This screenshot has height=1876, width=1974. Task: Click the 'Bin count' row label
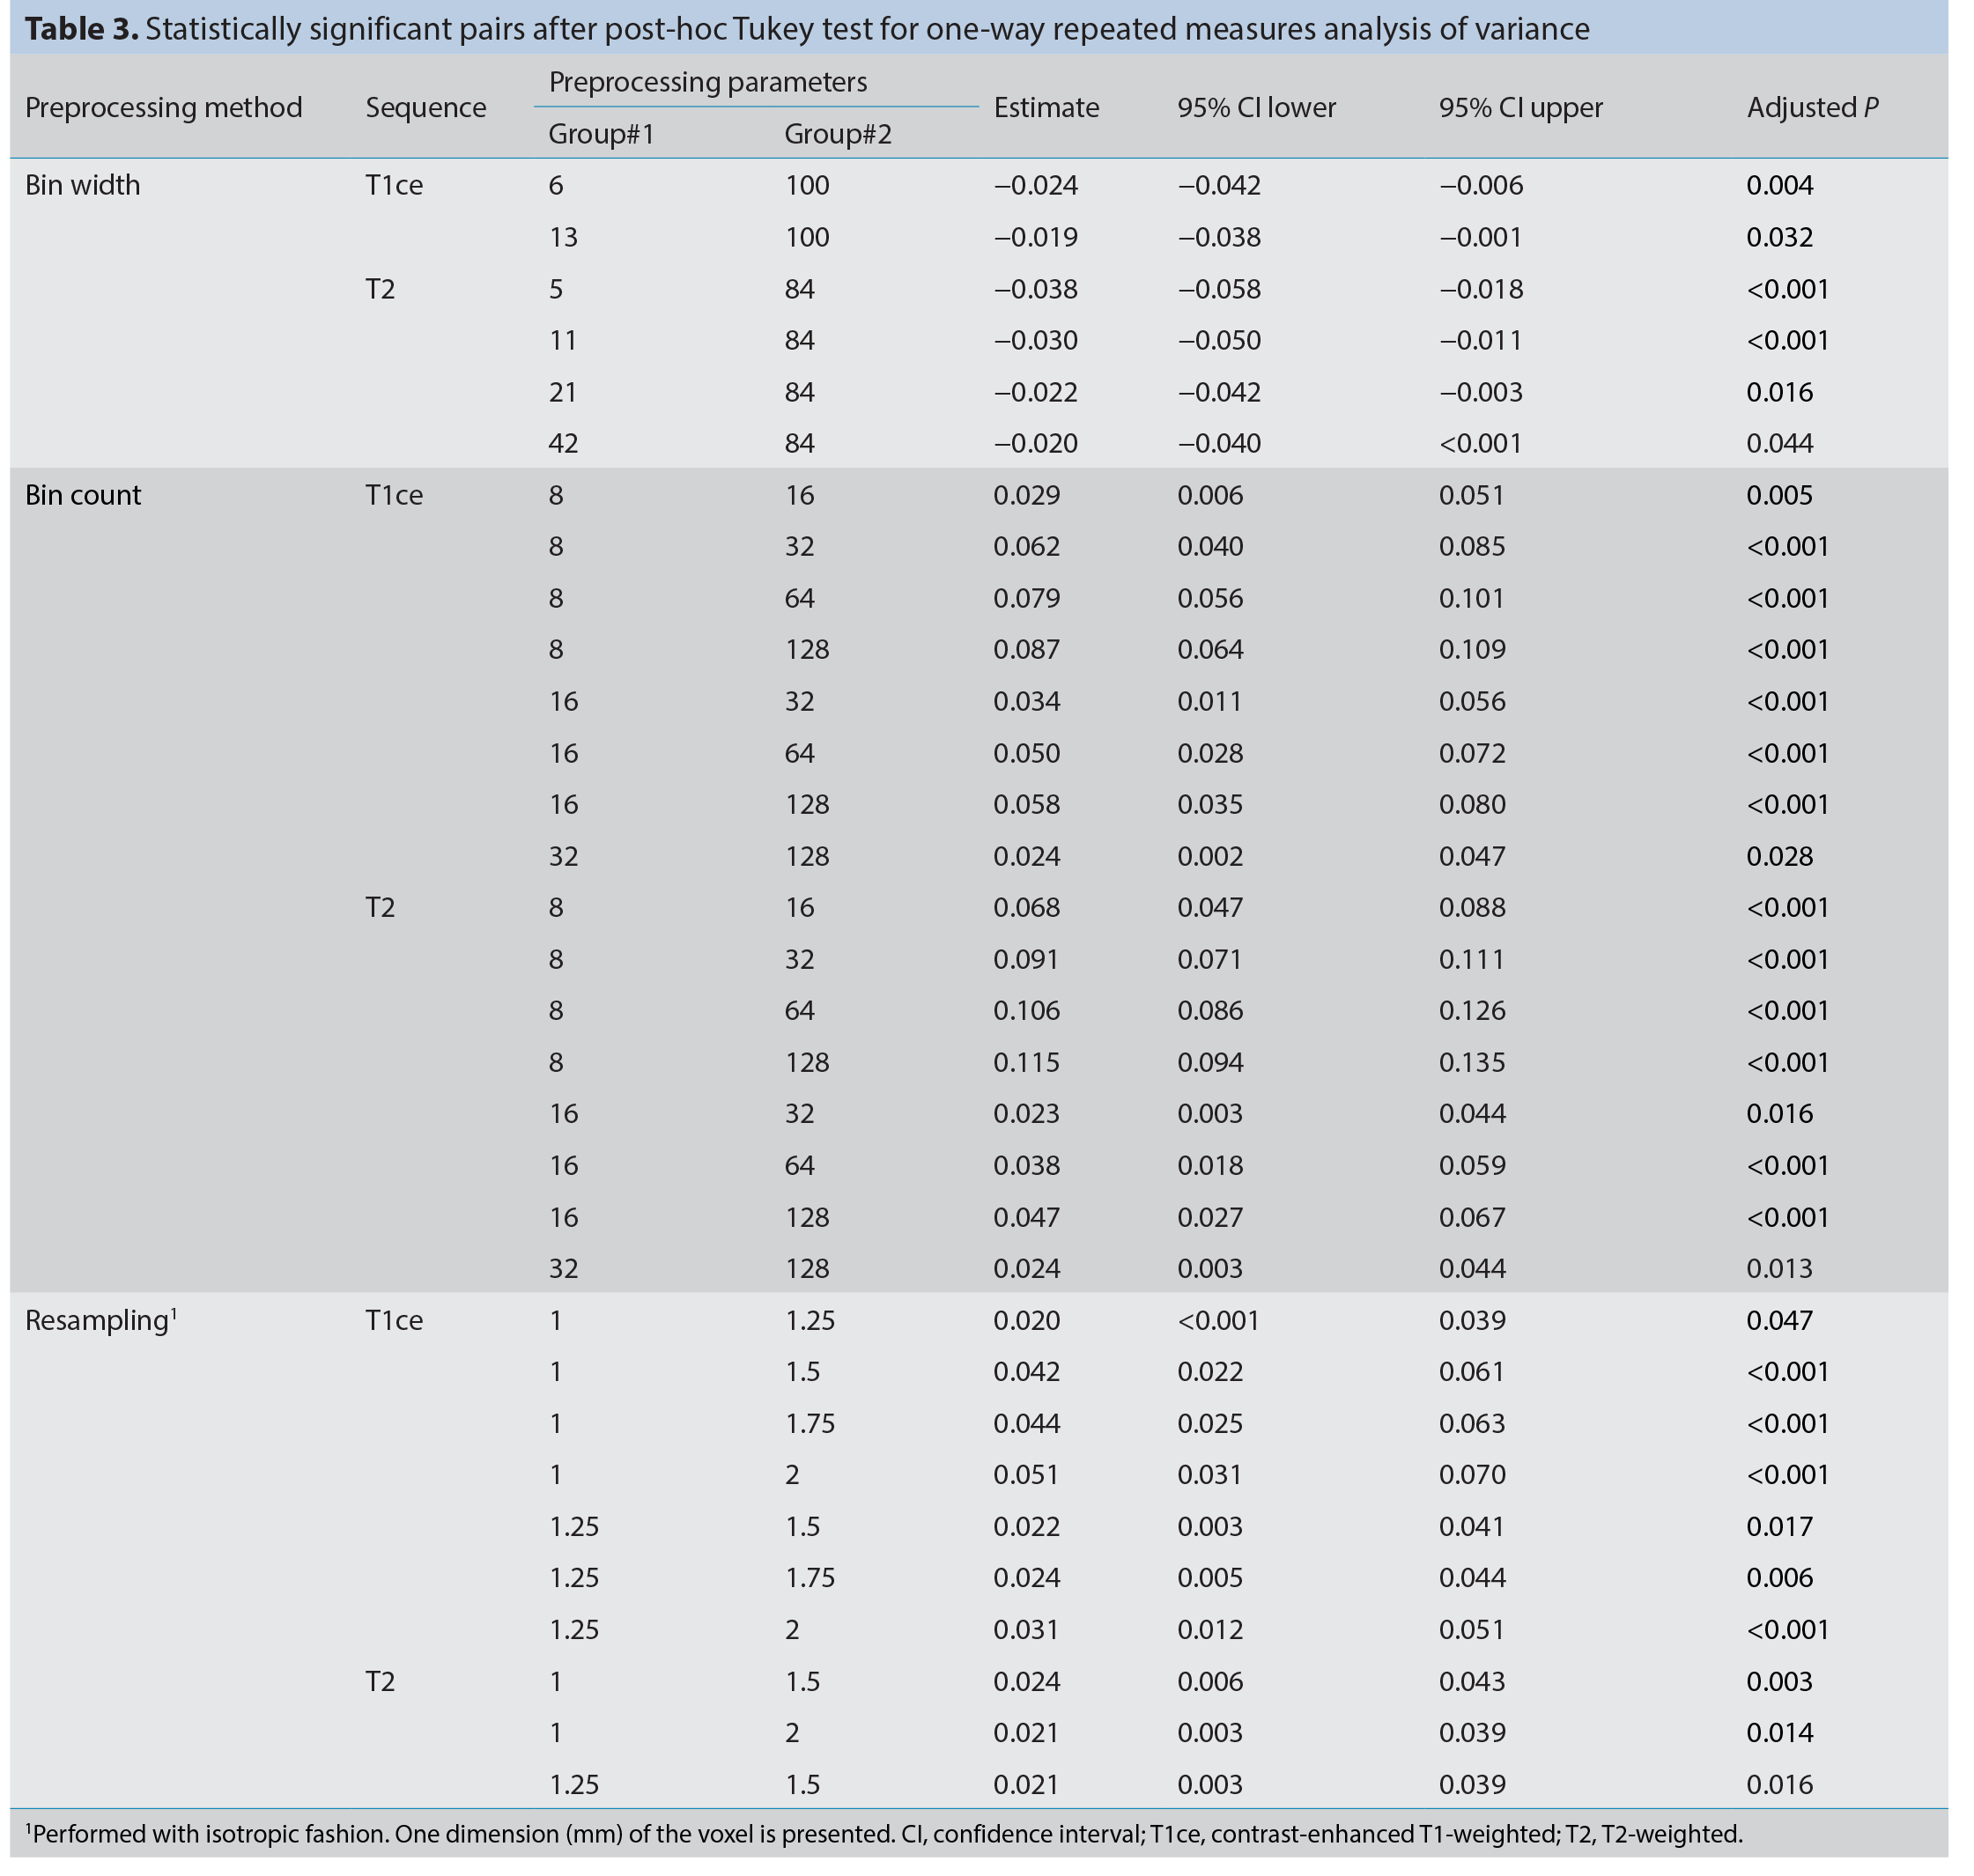click(x=83, y=495)
